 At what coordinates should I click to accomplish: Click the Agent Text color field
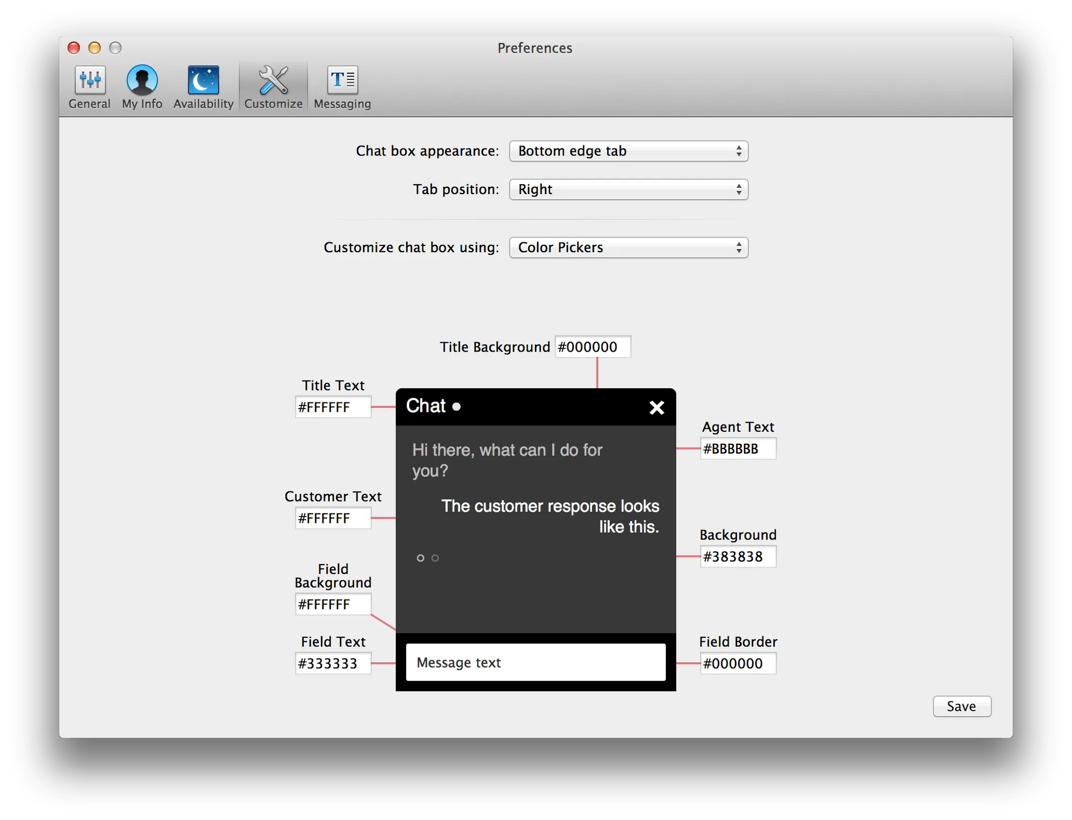738,449
